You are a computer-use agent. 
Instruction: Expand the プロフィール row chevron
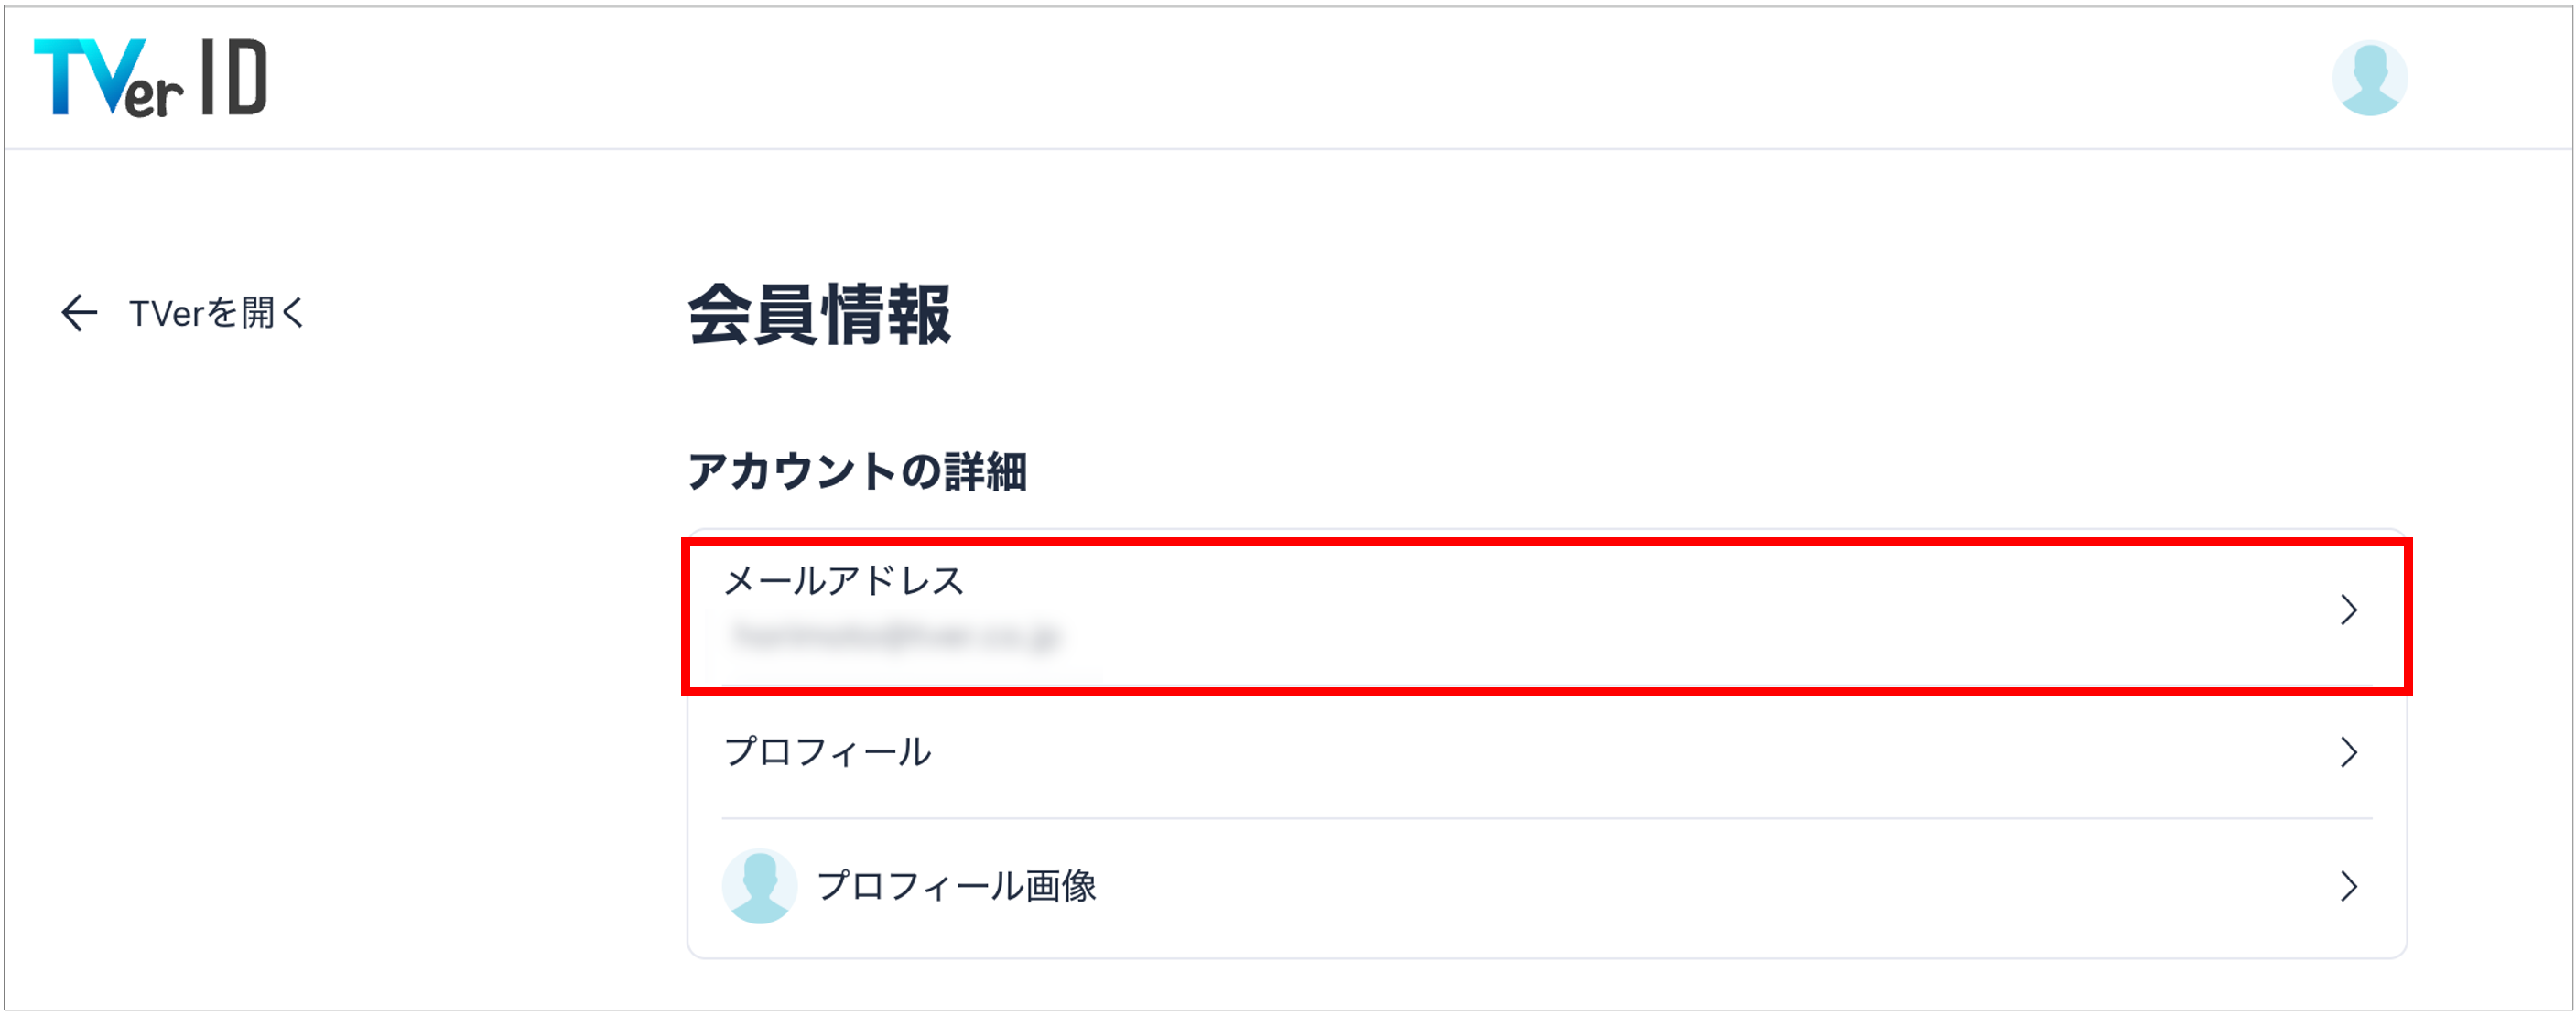(x=2348, y=752)
